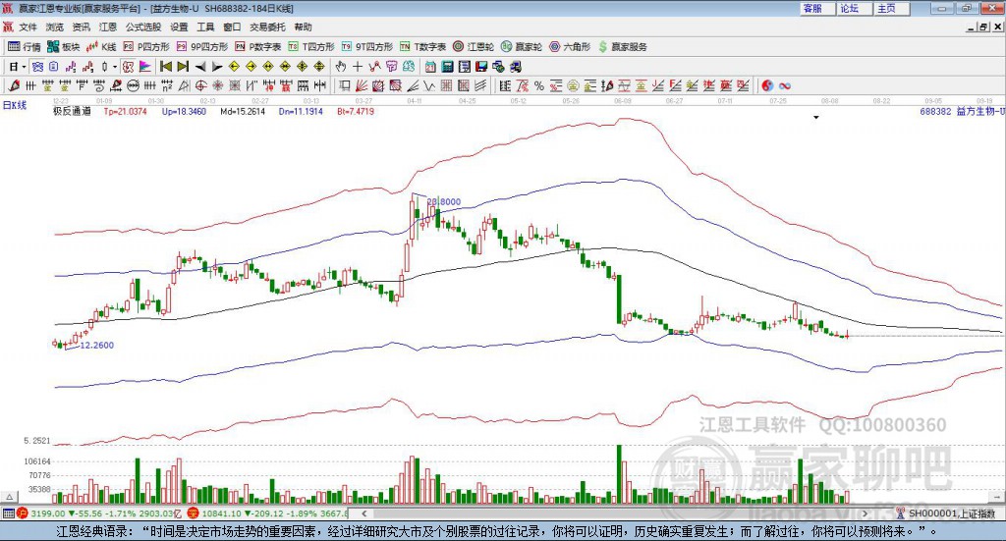
Task: Open 赢家服务 with dollar icon
Action: click(622, 47)
